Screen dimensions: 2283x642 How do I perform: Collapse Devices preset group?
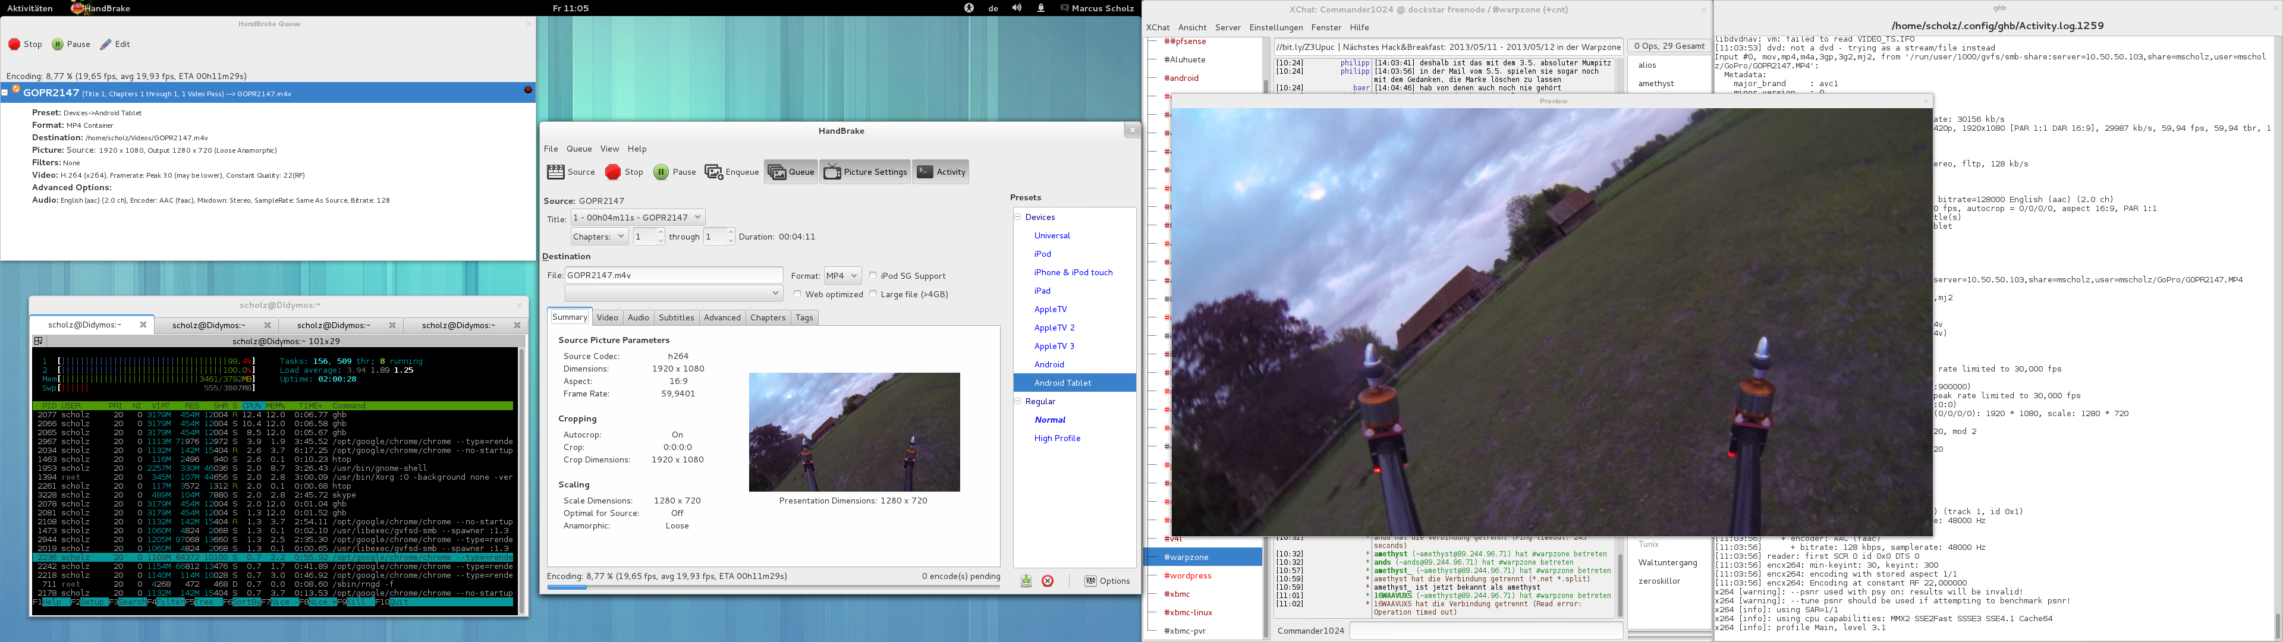pyautogui.click(x=1018, y=217)
